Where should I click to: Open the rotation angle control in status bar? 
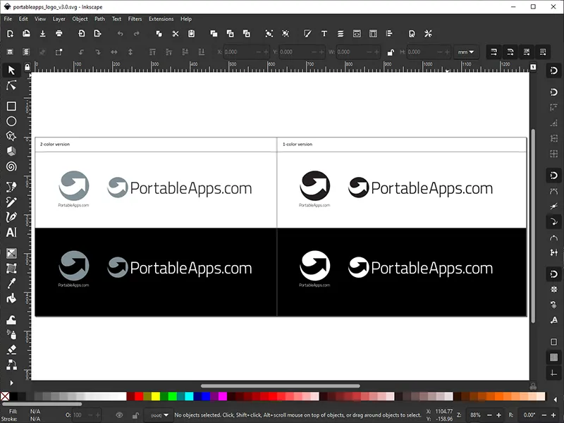[x=529, y=415]
